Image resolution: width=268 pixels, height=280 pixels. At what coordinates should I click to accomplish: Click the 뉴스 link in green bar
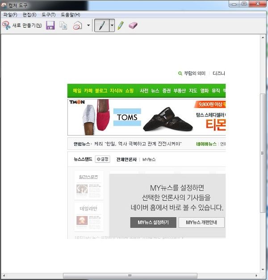155,91
